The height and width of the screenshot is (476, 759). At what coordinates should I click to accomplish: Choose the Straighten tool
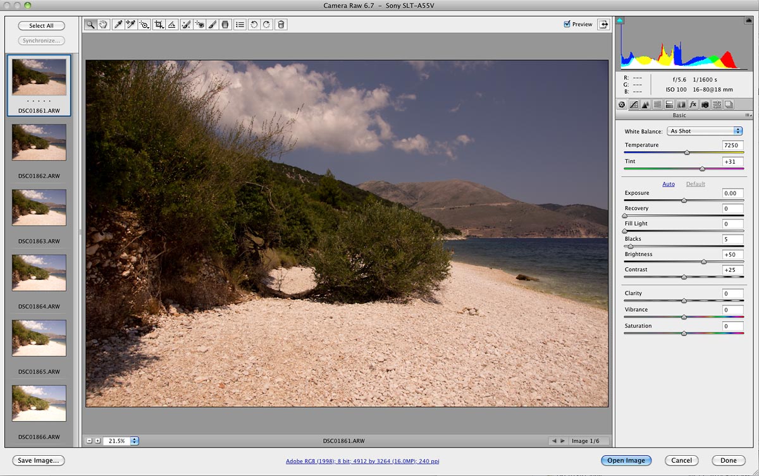(x=172, y=25)
